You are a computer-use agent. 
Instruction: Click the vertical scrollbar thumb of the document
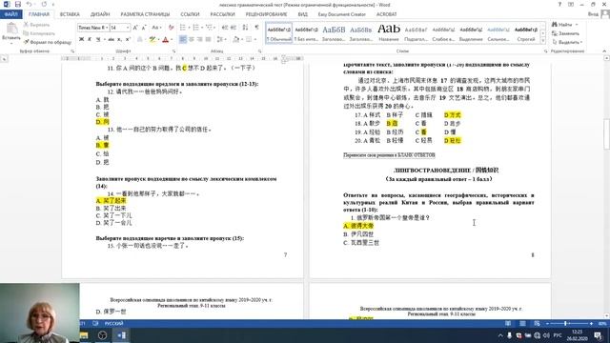pos(606,134)
